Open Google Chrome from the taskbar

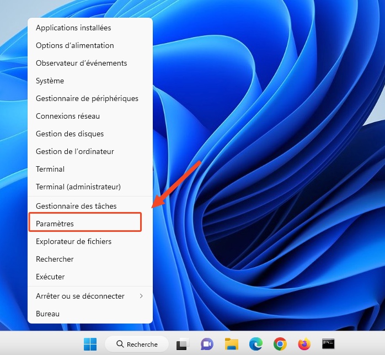pos(280,345)
